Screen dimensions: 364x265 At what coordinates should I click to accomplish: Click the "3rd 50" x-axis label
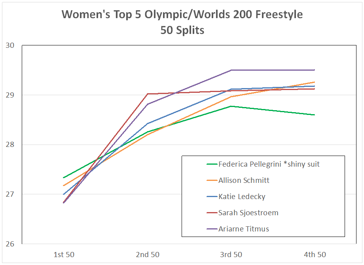231,254
